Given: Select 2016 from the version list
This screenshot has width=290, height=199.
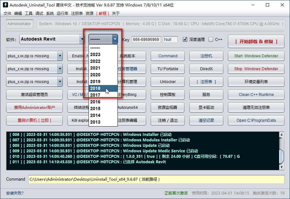Looking at the screenshot, I should click(103, 102).
